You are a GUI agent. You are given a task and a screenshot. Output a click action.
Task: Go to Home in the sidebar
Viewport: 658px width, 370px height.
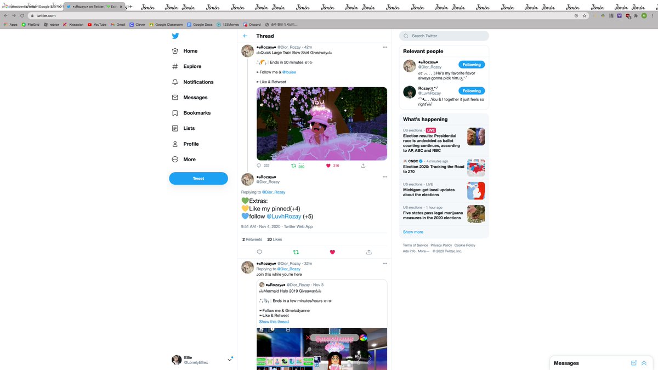point(185,51)
